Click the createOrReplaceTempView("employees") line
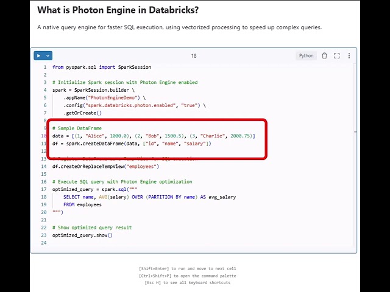 tap(105, 166)
